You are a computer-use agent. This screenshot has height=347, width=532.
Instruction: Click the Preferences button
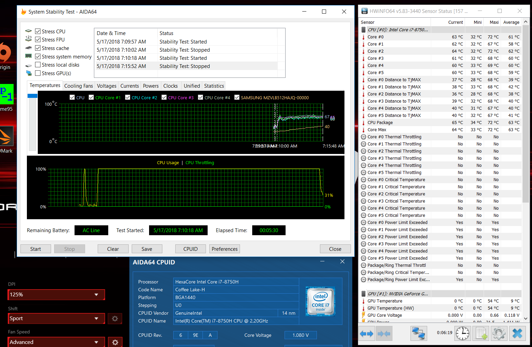click(224, 249)
